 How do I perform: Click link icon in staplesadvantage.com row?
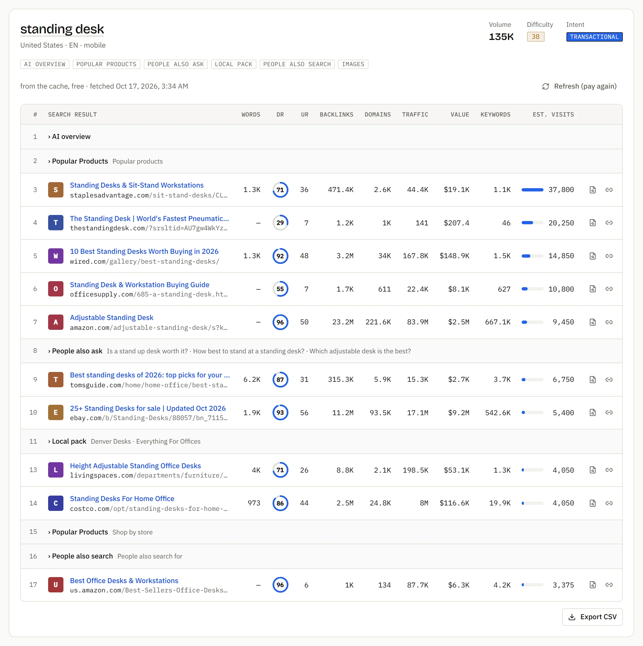(609, 190)
